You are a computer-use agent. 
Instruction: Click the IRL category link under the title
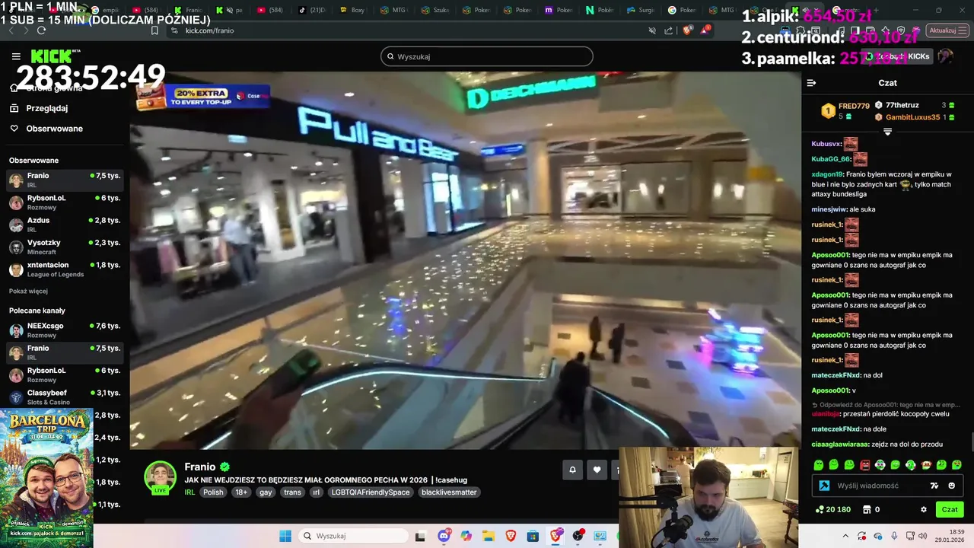[x=189, y=492]
